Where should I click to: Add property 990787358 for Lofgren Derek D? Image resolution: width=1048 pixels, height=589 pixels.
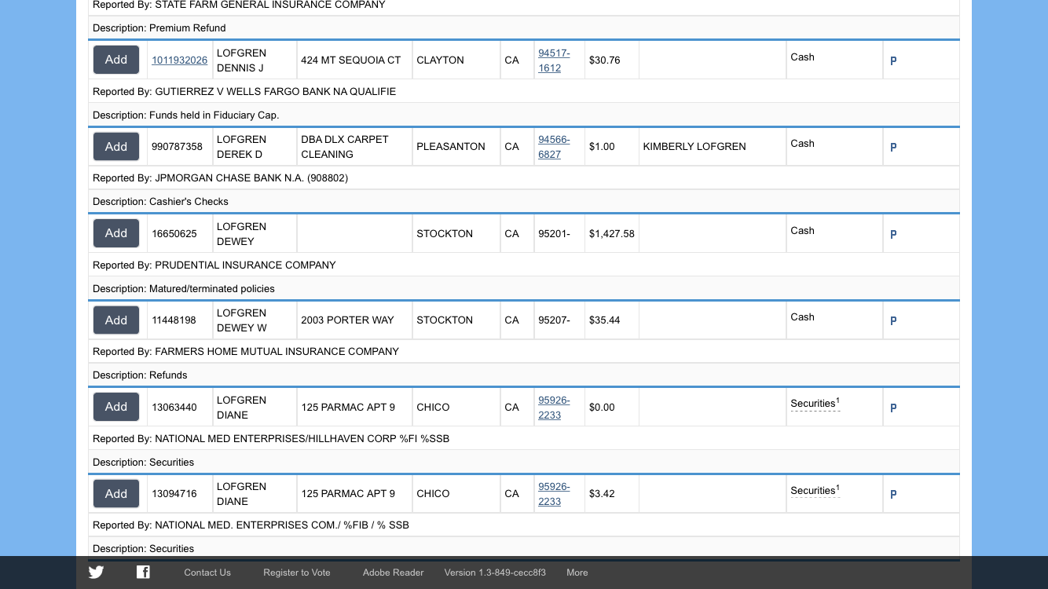point(116,147)
